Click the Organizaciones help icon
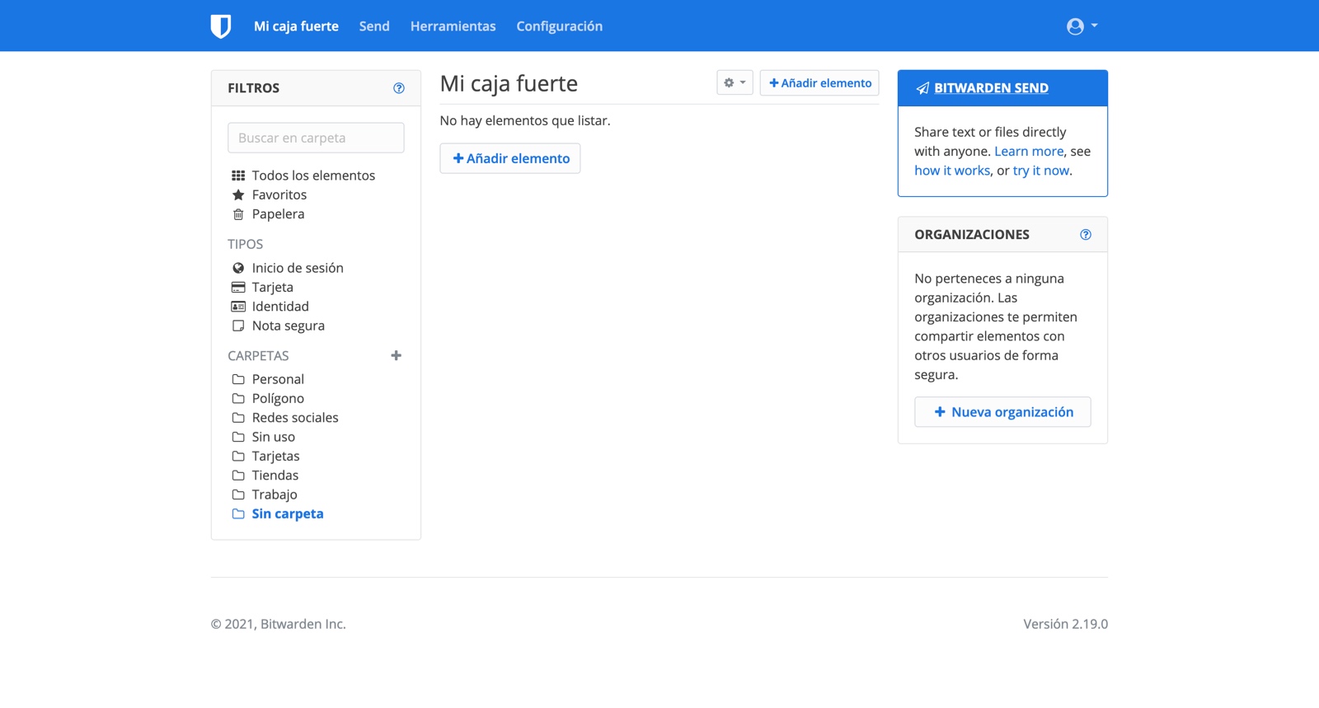 pos(1086,235)
